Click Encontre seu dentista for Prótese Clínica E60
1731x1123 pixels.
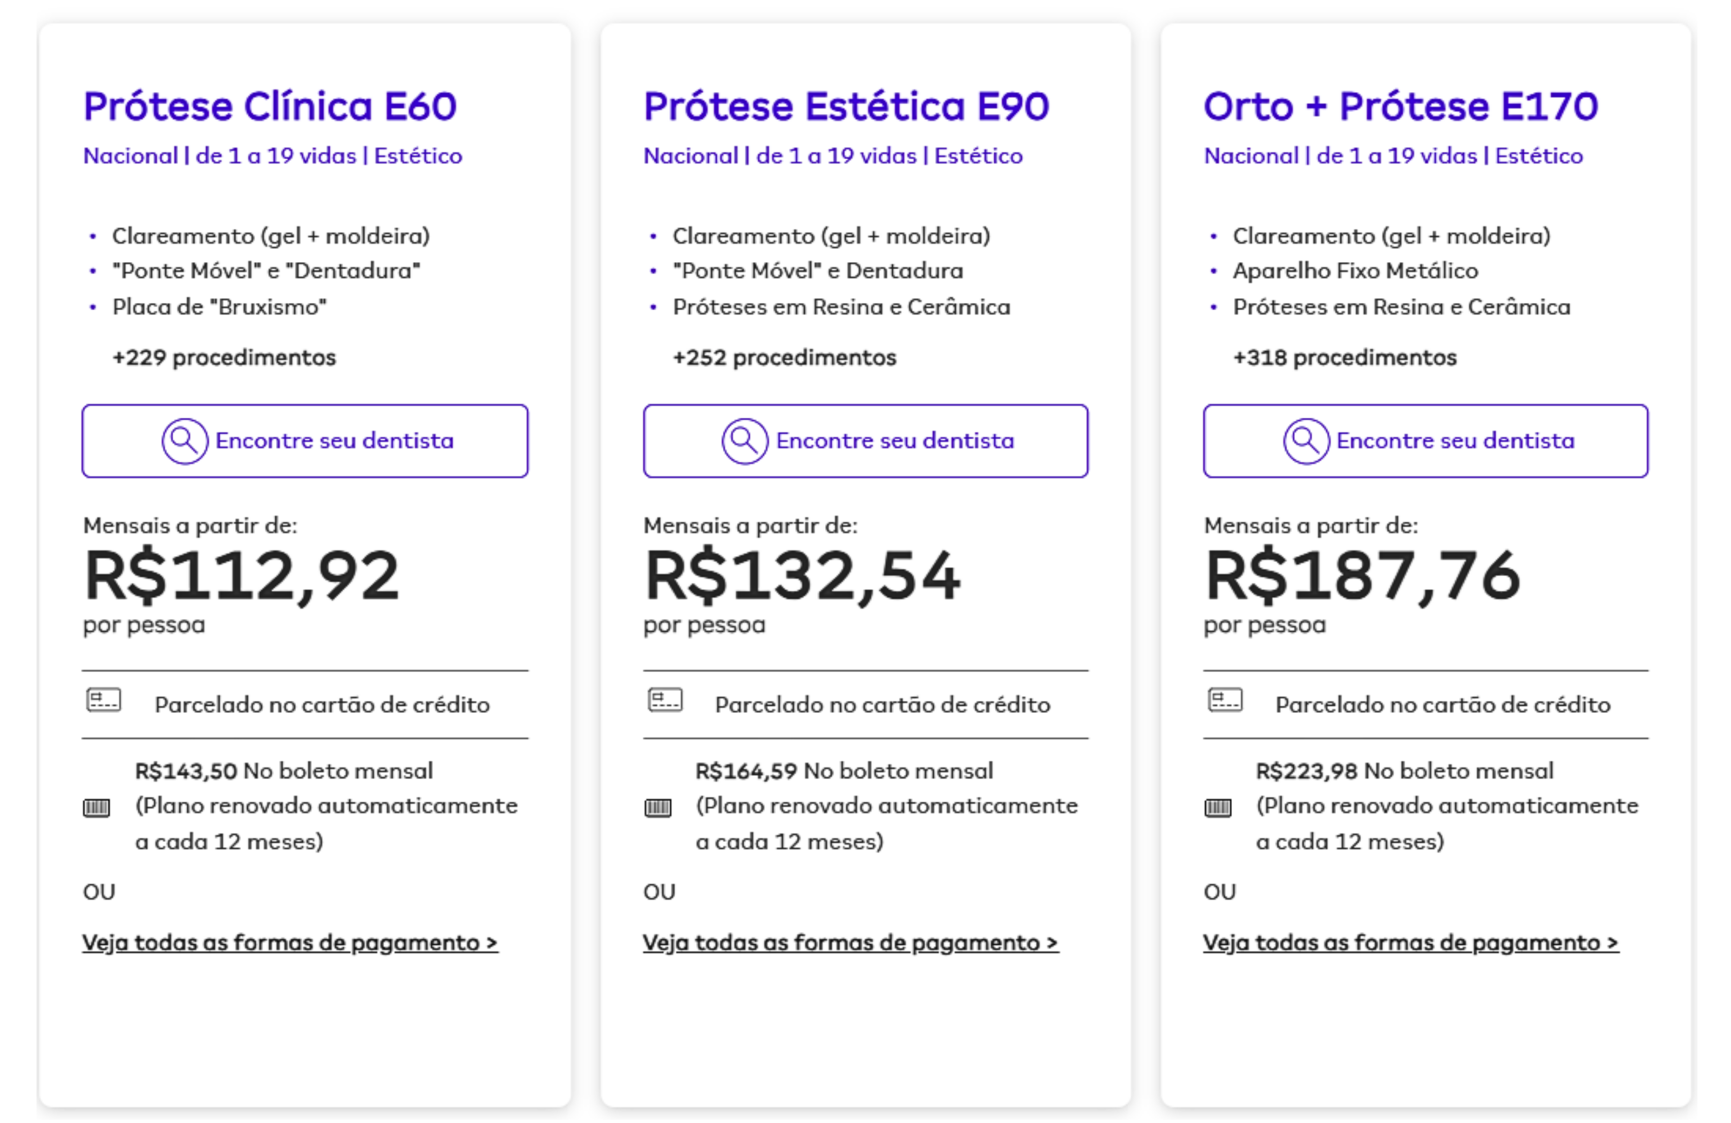(305, 441)
